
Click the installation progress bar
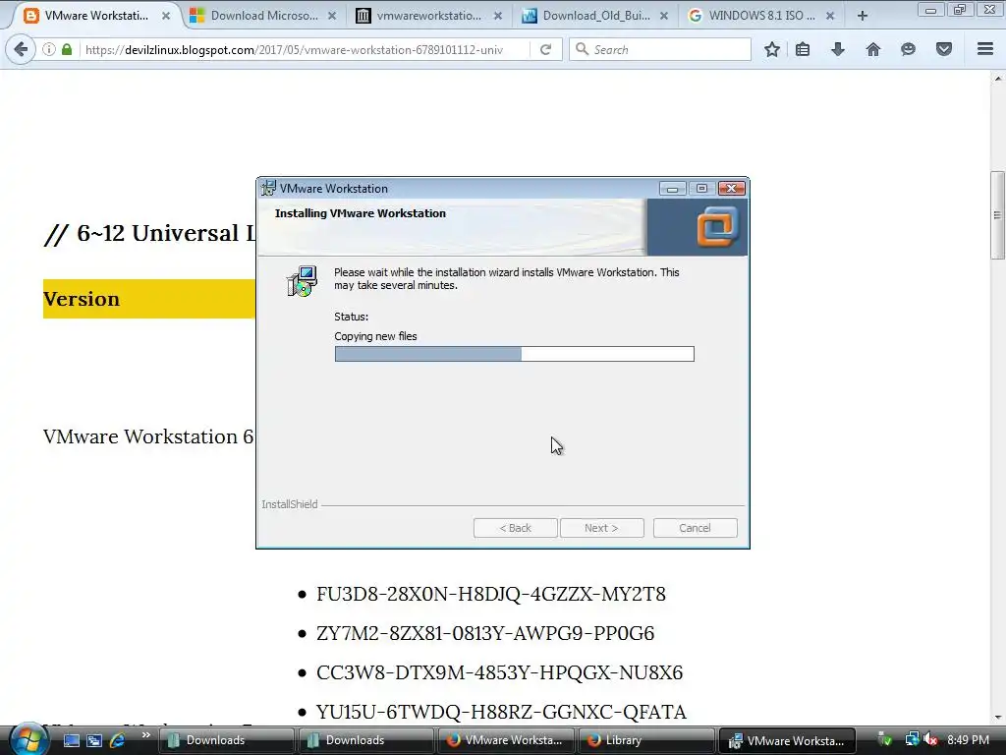tap(514, 354)
